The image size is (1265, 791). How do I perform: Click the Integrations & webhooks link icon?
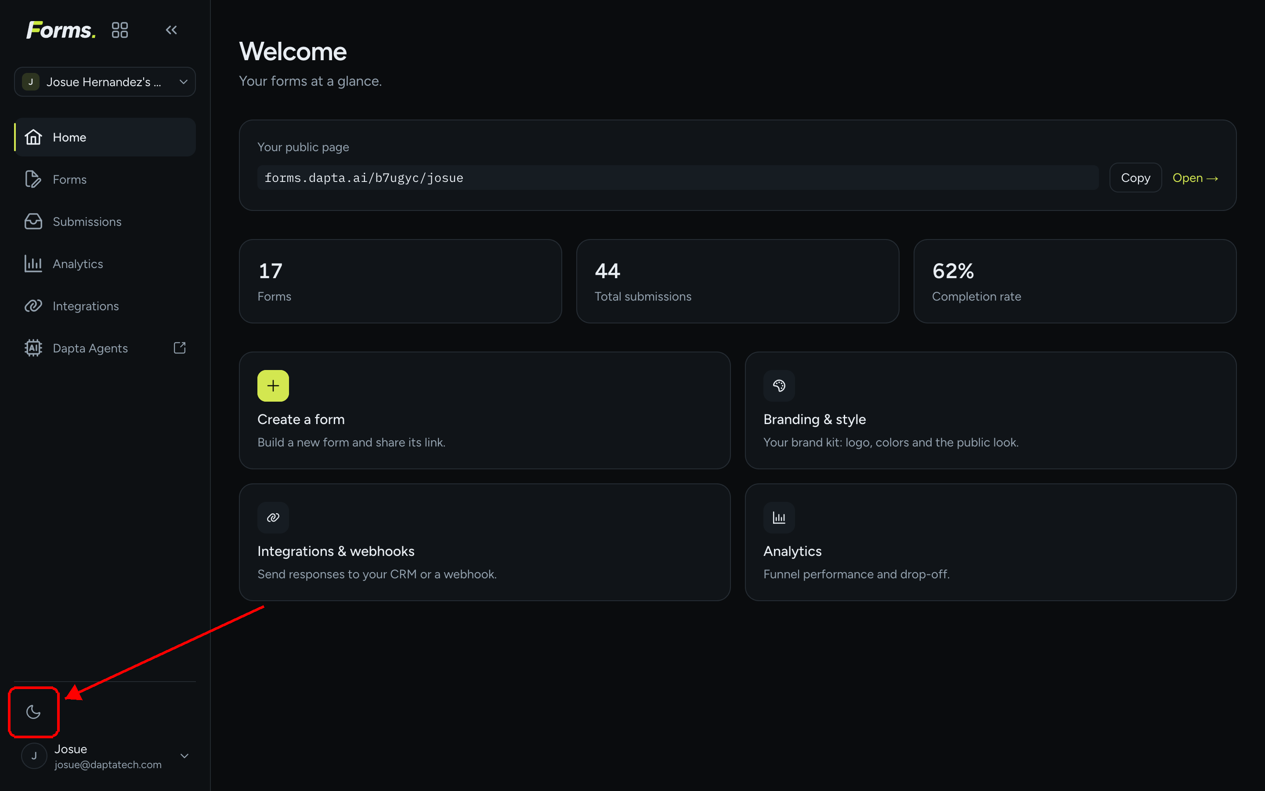pyautogui.click(x=273, y=518)
